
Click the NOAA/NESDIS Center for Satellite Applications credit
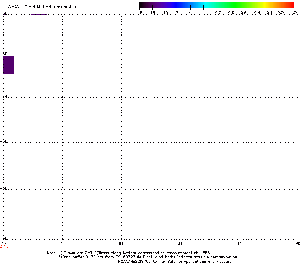[x=176, y=262]
